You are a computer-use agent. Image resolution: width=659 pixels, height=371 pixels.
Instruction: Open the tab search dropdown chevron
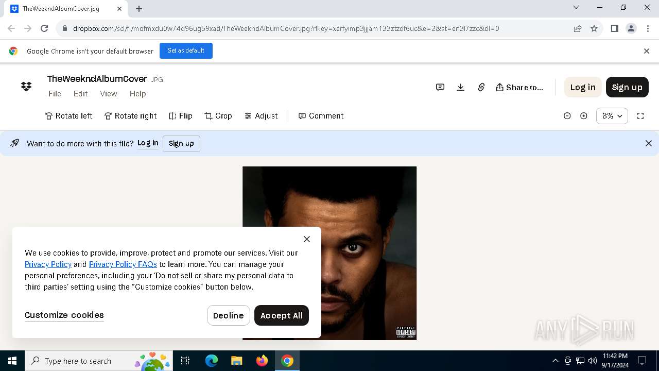[x=576, y=7]
